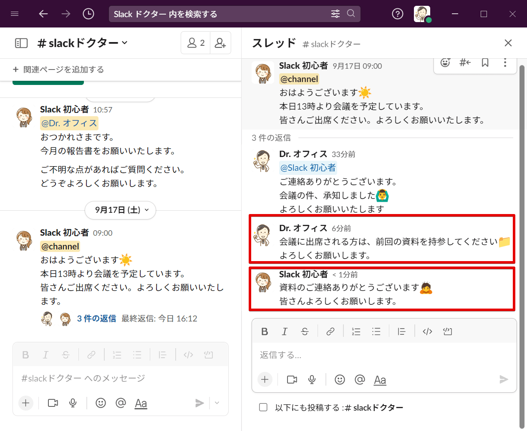527x431 pixels.
Task: Toggle bold formatting in the reply composer
Action: (x=265, y=331)
